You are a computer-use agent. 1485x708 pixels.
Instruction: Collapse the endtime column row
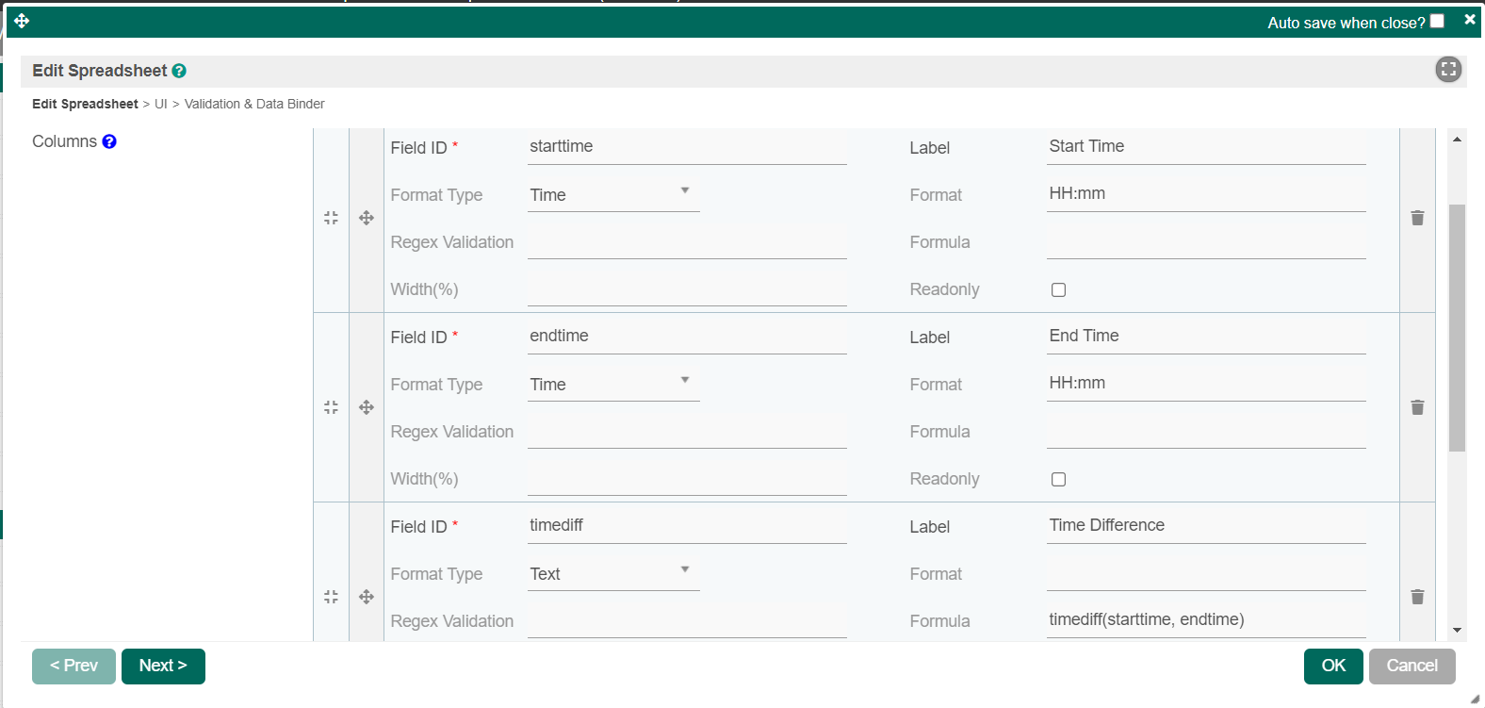[331, 407]
